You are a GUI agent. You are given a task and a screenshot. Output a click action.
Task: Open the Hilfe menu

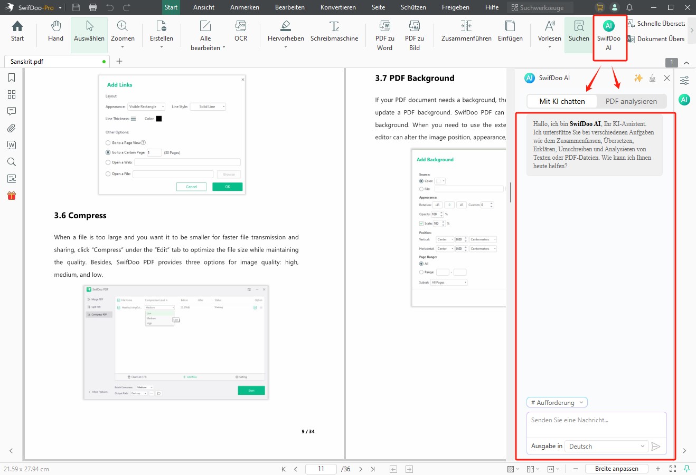[x=492, y=7]
